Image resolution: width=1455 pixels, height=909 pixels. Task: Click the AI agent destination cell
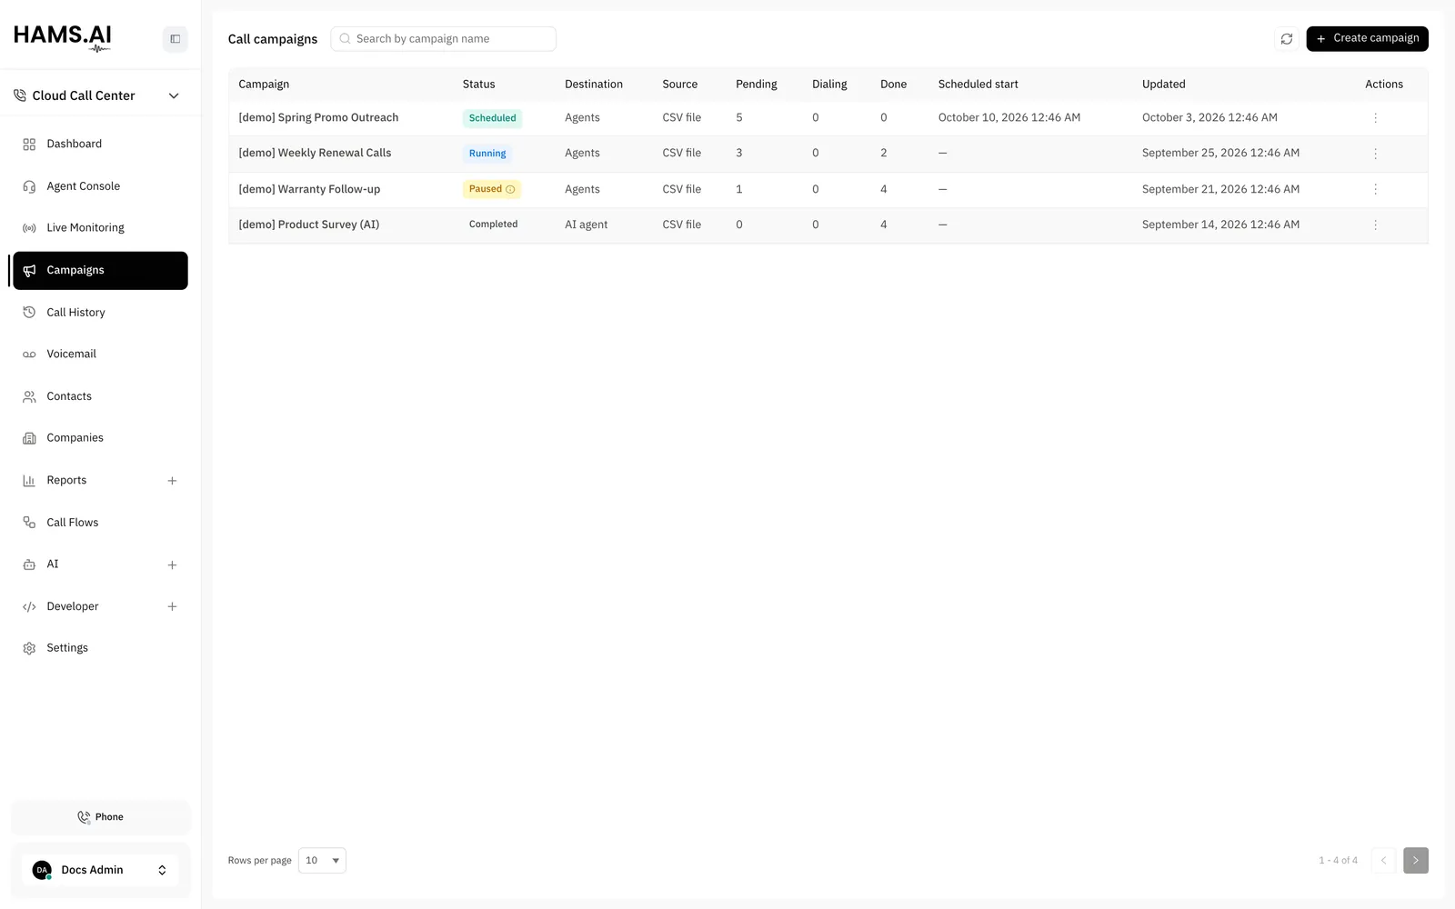point(586,225)
